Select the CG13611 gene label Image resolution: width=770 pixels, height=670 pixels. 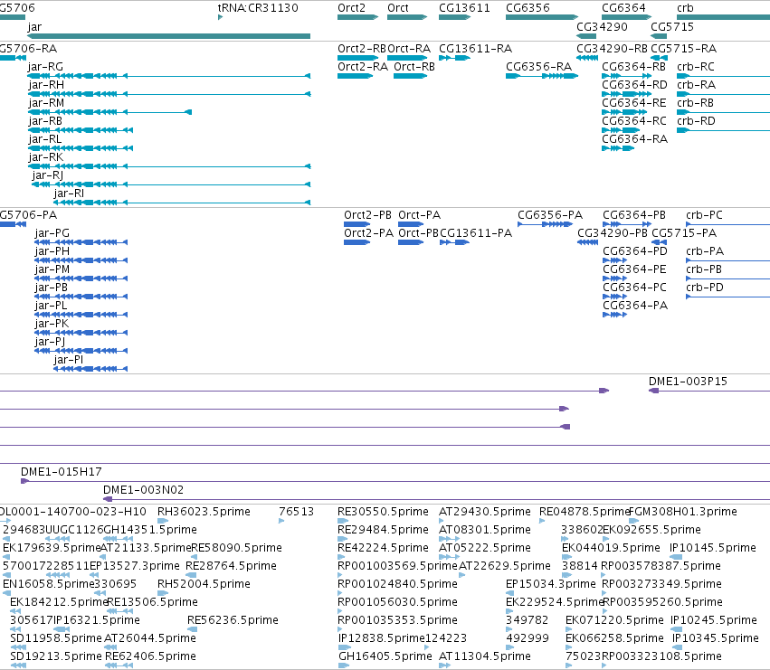point(464,8)
